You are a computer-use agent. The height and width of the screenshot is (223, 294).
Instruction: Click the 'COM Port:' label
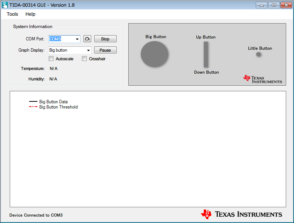tap(35, 39)
